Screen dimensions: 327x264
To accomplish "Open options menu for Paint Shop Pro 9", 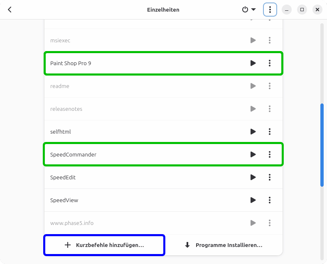I will pos(270,63).
